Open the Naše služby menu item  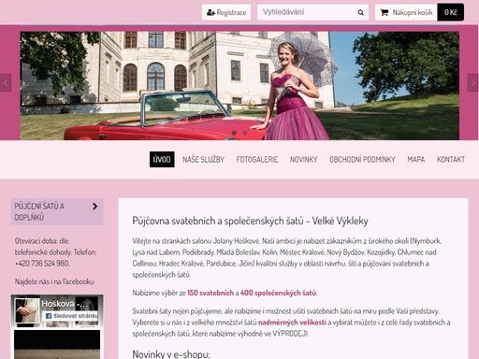(203, 159)
